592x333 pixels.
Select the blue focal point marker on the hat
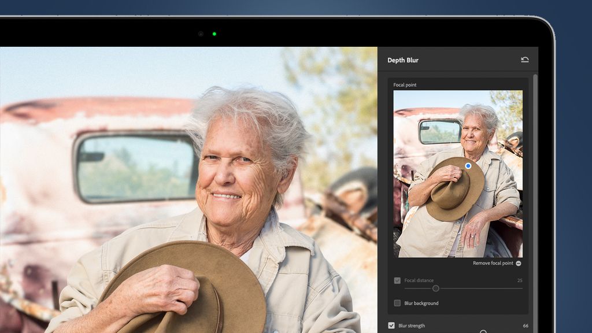click(468, 166)
